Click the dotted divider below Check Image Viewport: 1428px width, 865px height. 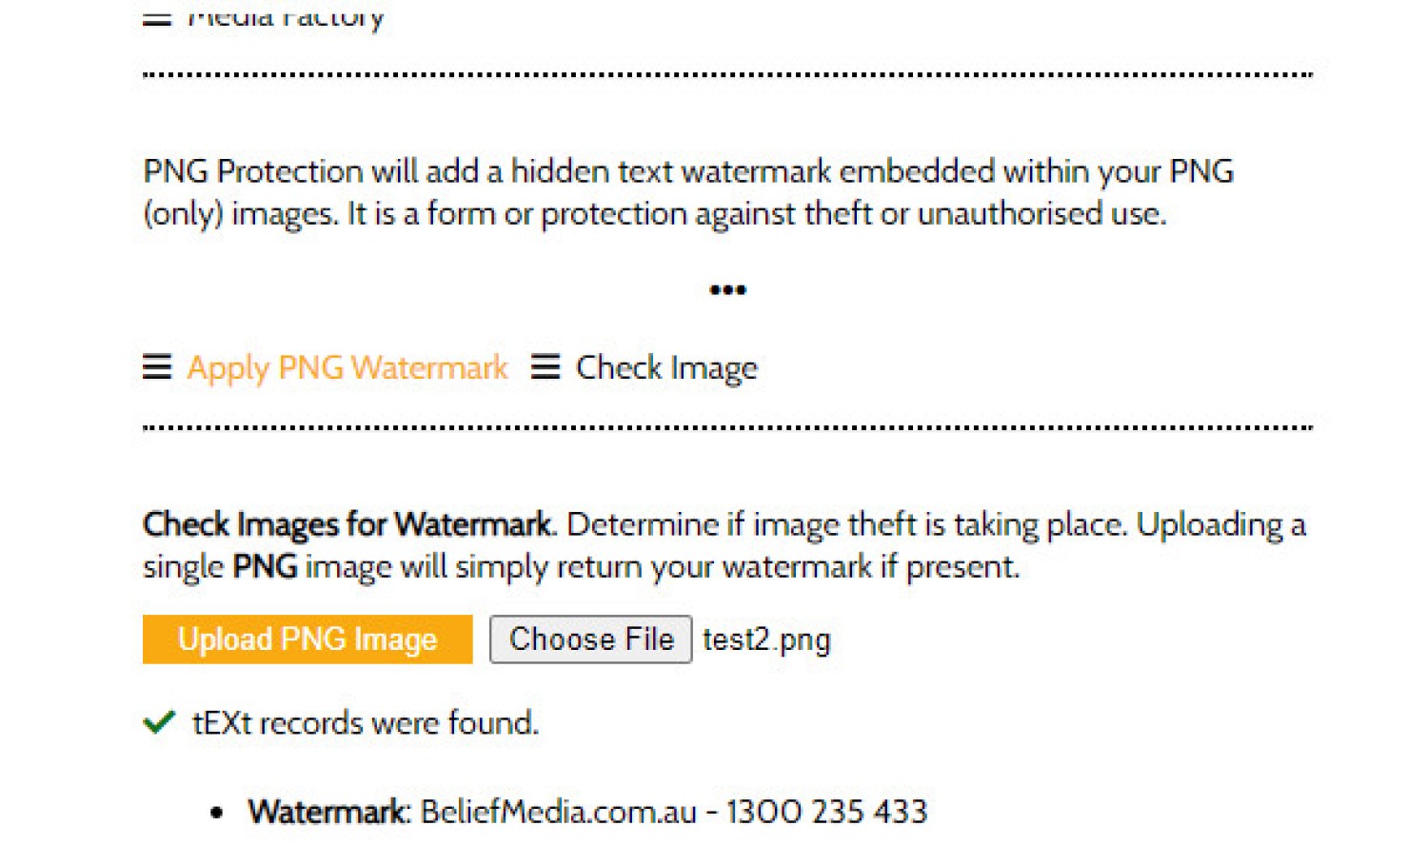pos(727,427)
